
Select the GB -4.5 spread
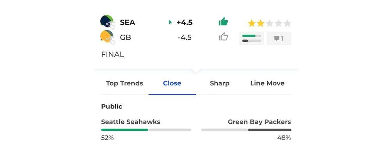(185, 38)
